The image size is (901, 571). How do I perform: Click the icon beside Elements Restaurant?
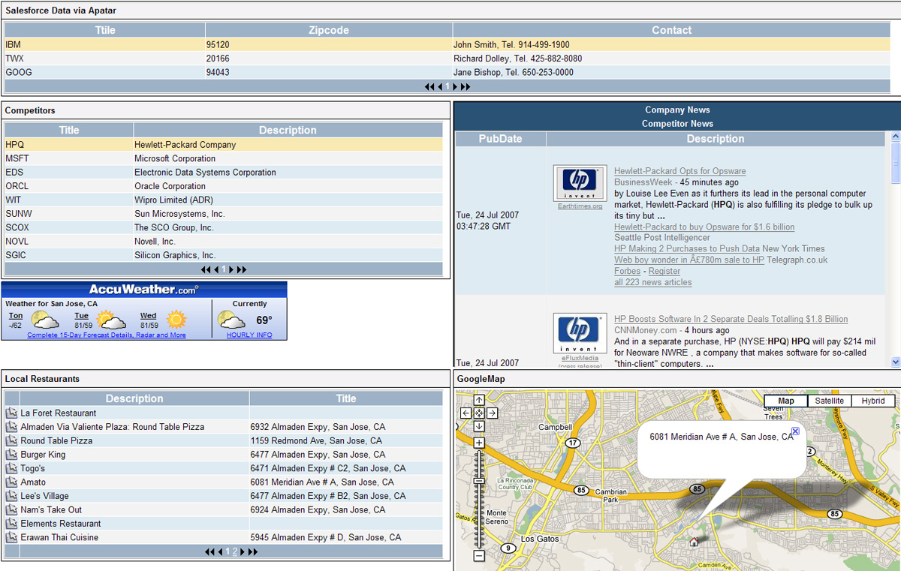tap(11, 523)
